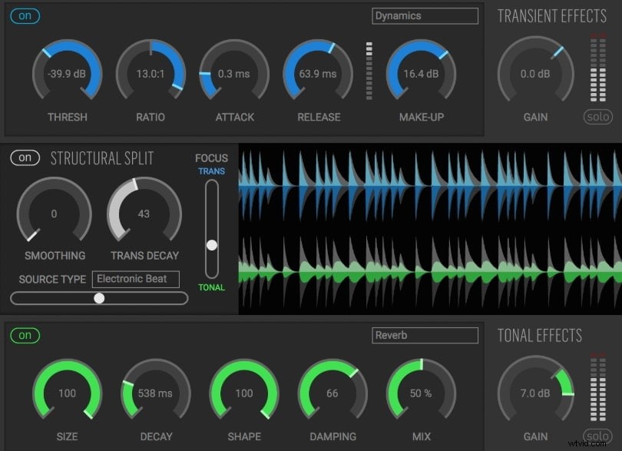Select the THRESH knob

click(67, 74)
